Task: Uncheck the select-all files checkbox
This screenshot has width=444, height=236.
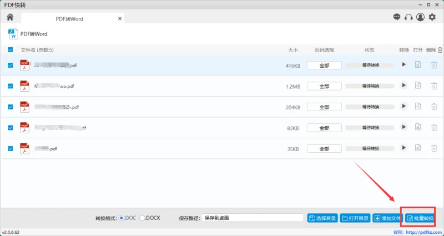Action: pos(11,50)
